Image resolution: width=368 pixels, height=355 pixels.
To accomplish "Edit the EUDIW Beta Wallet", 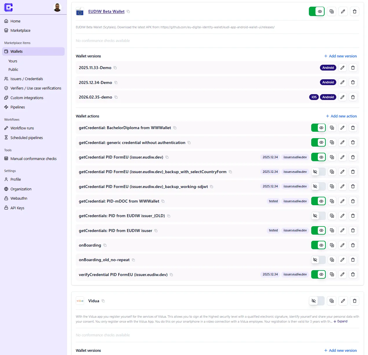I will point(343,11).
